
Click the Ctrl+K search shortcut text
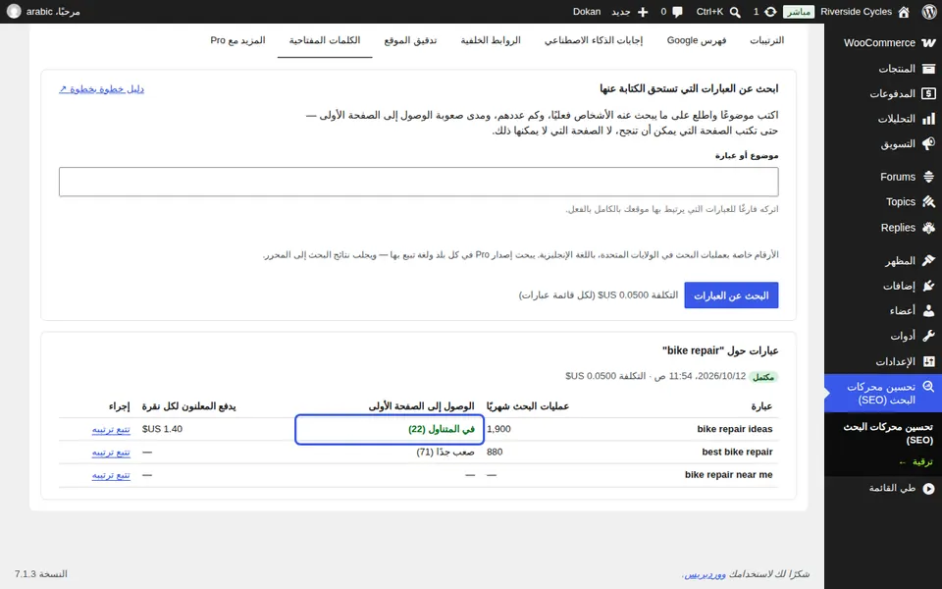(x=709, y=12)
